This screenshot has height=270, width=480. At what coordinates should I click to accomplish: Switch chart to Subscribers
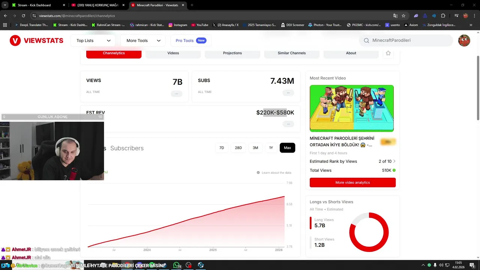tap(127, 148)
